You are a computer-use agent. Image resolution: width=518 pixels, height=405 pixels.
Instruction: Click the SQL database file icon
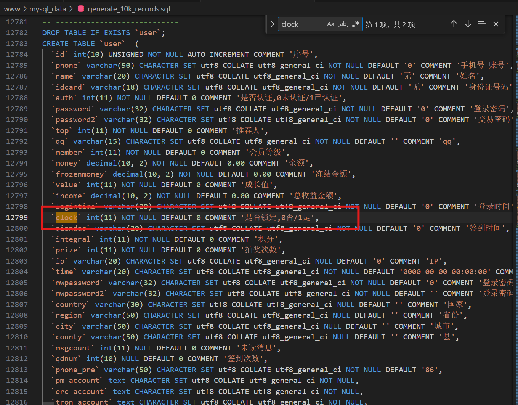click(81, 9)
